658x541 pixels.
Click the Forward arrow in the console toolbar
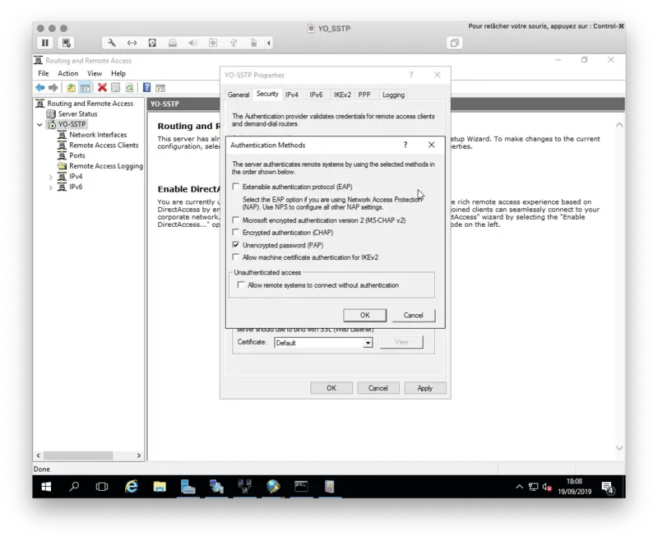51,88
